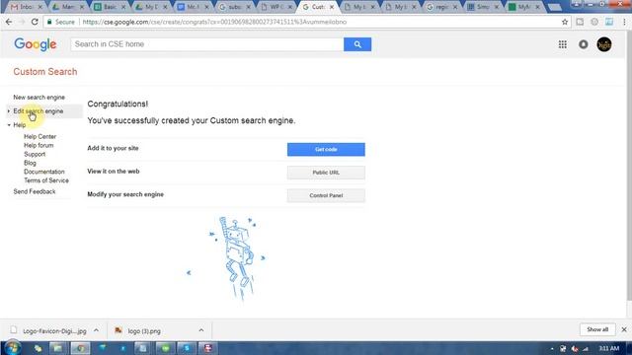This screenshot has height=355, width=632.
Task: Click the Get code button
Action: pyautogui.click(x=326, y=149)
